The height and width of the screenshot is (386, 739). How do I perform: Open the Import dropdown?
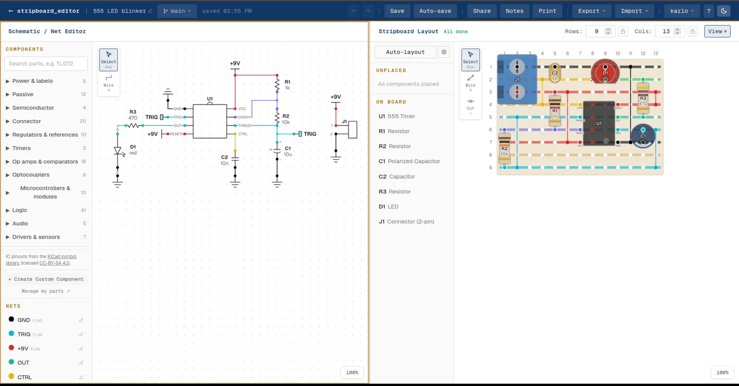634,11
